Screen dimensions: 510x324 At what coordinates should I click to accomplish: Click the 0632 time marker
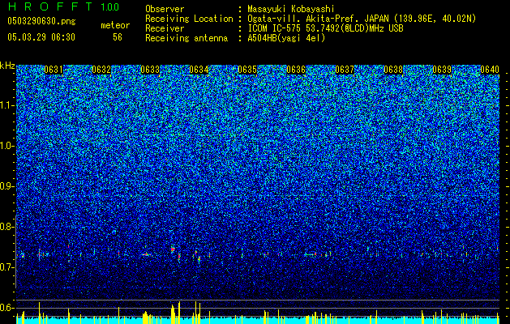pos(101,70)
